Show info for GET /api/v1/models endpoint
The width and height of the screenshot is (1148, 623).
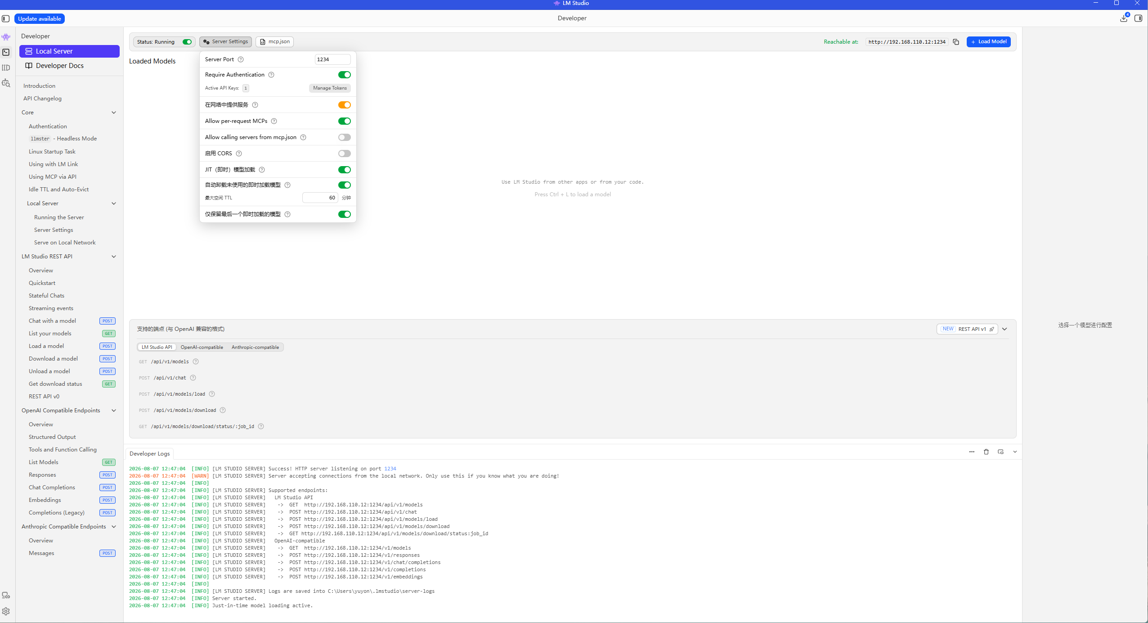pyautogui.click(x=196, y=361)
